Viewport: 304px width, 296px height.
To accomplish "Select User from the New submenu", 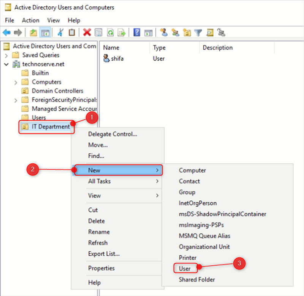I will click(x=185, y=268).
